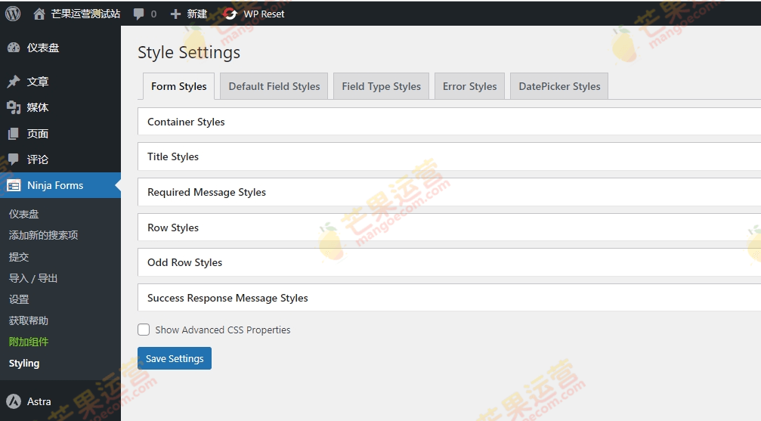This screenshot has height=421, width=761.
Task: Expand the Container Styles section
Action: click(450, 122)
